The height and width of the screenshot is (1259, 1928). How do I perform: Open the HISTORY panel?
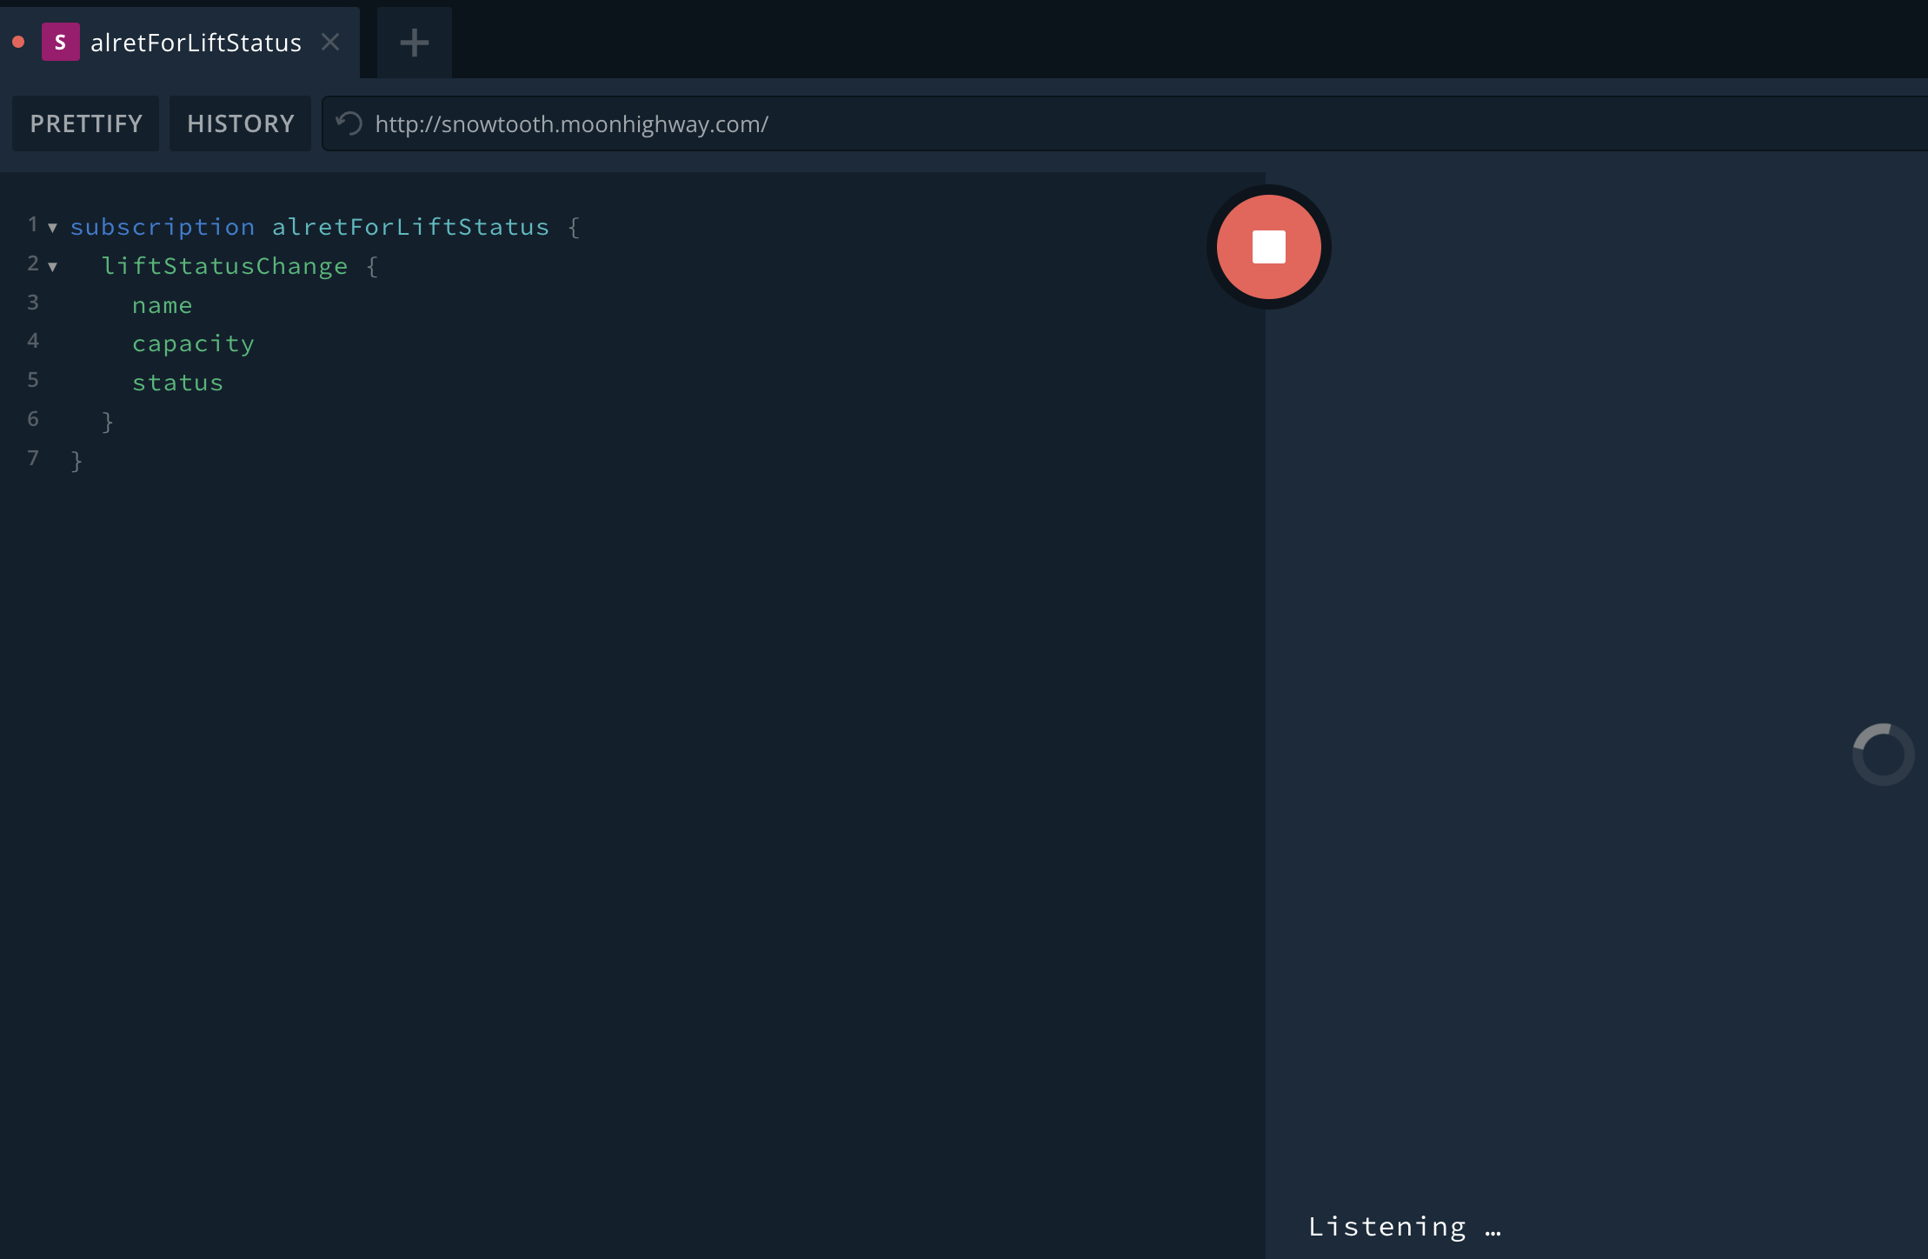(x=240, y=123)
